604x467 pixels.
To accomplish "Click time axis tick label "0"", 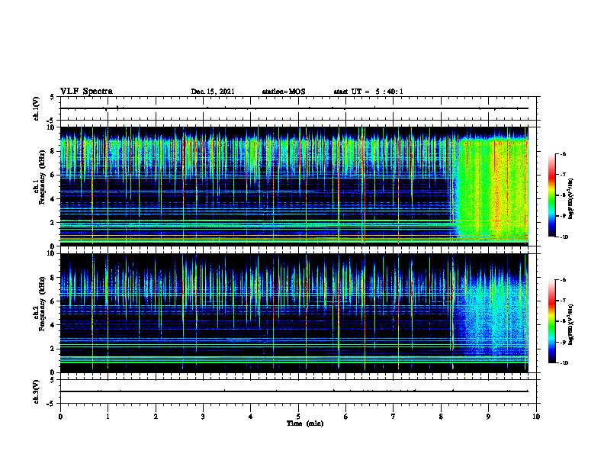I will [x=60, y=417].
